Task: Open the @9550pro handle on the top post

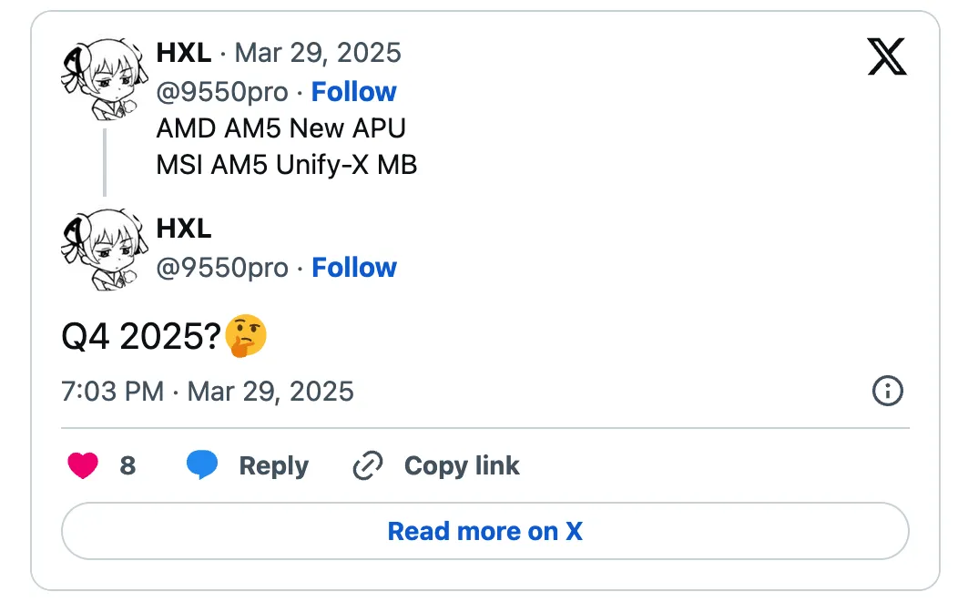Action: click(x=221, y=91)
